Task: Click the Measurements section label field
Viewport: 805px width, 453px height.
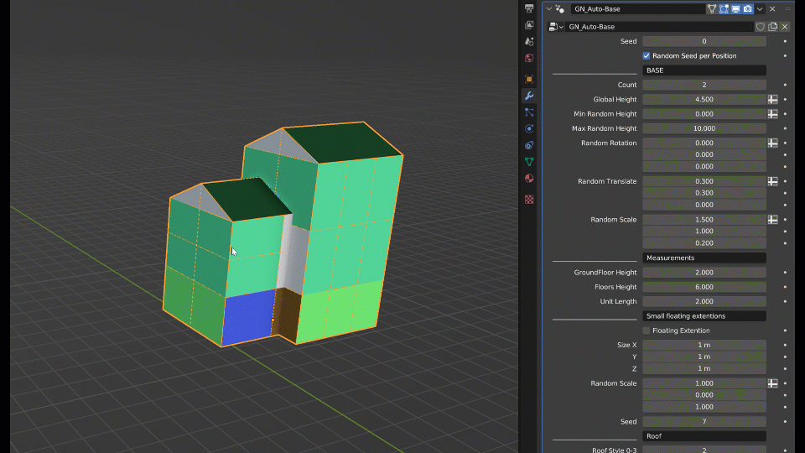Action: [704, 258]
